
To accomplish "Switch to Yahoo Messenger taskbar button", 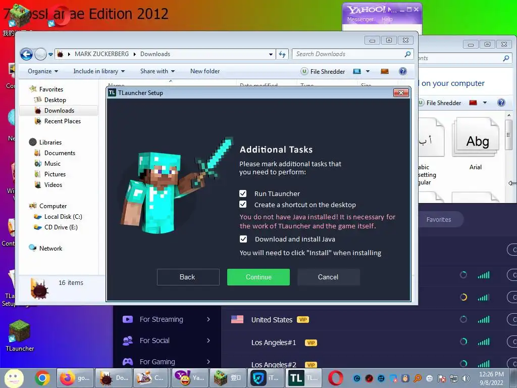I will pyautogui.click(x=190, y=378).
